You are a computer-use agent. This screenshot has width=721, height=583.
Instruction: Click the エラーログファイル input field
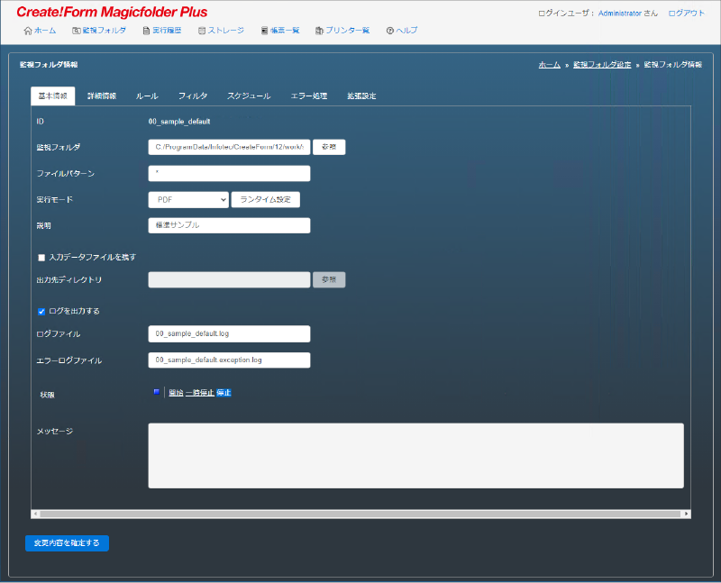tap(229, 360)
